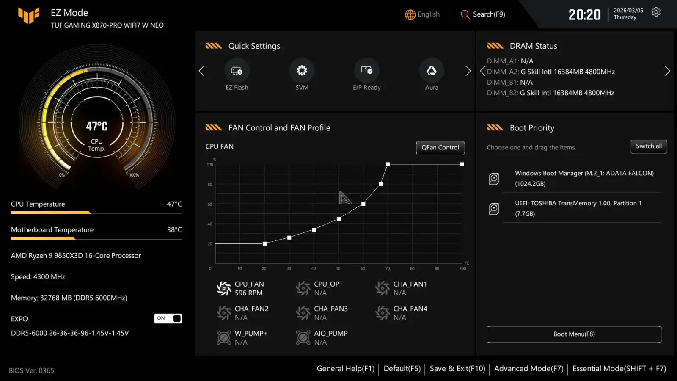The height and width of the screenshot is (381, 677).
Task: Click the DIMM_B2 memory entry
Action: [x=550, y=93]
